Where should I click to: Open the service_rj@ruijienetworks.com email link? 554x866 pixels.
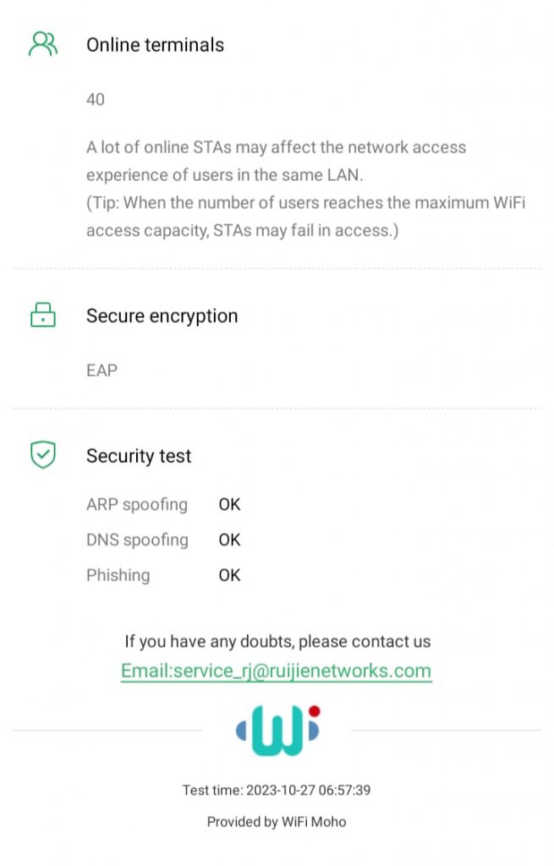coord(276,671)
